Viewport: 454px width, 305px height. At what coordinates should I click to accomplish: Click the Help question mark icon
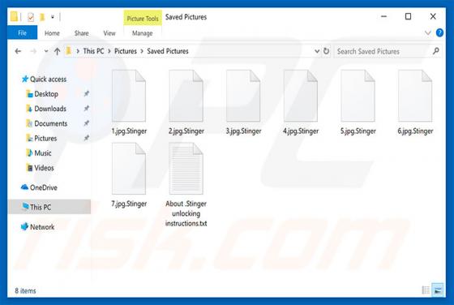click(x=439, y=32)
